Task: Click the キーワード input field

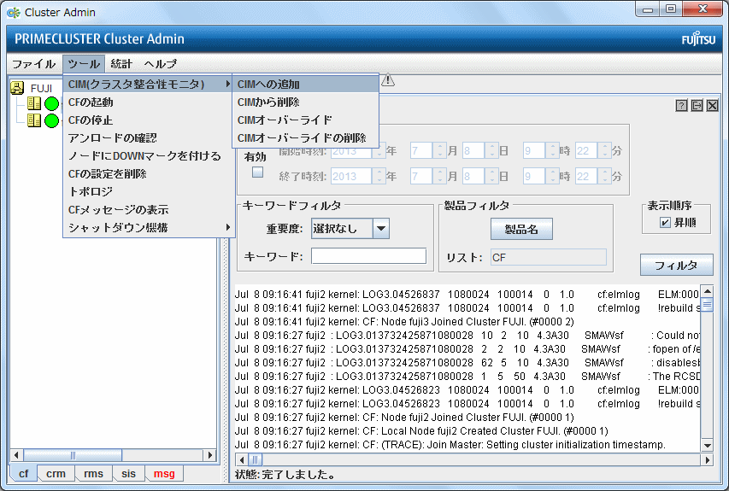Action: tap(368, 256)
